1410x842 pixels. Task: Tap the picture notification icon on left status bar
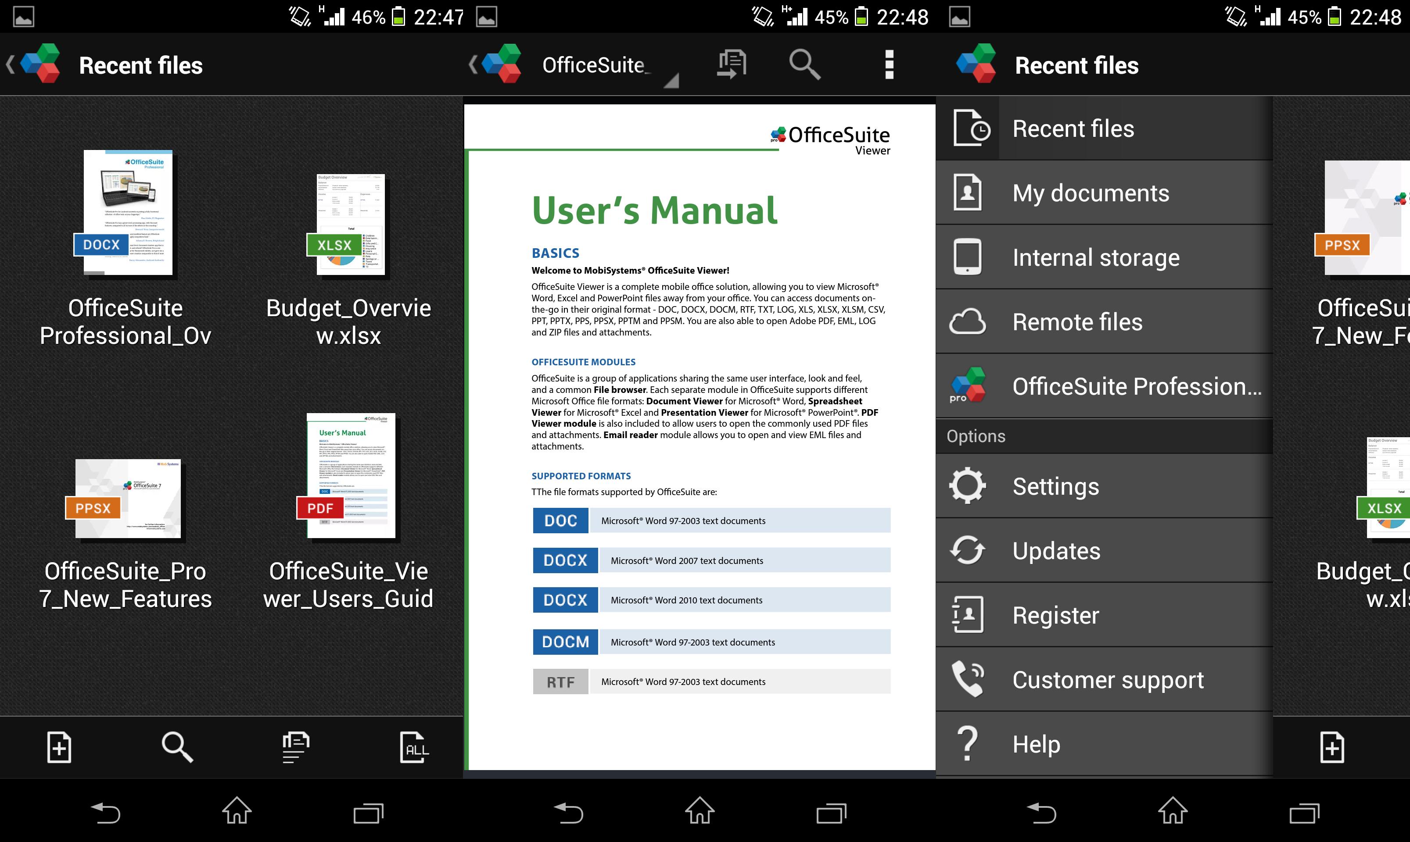(24, 17)
